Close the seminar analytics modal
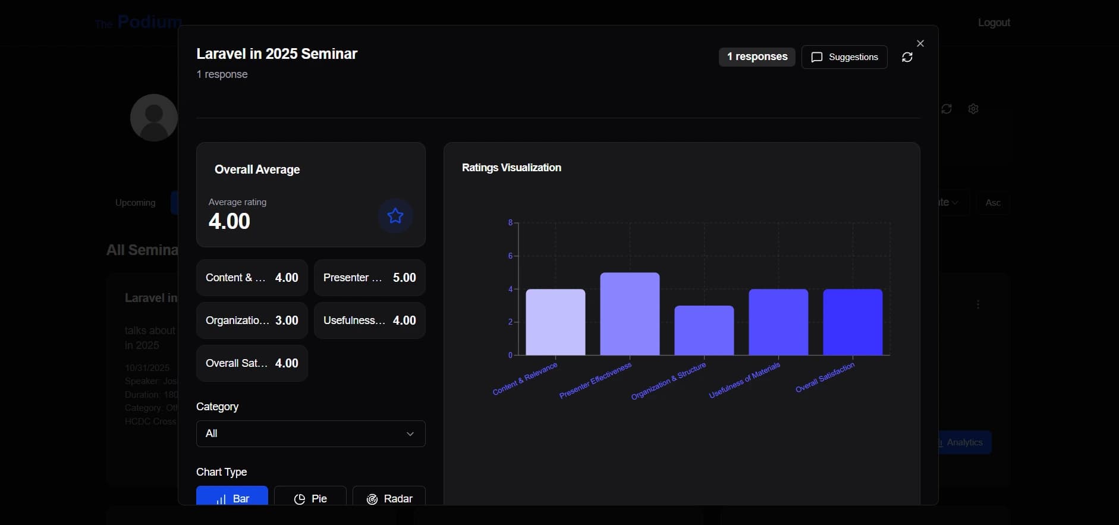Image resolution: width=1119 pixels, height=525 pixels. 920,43
